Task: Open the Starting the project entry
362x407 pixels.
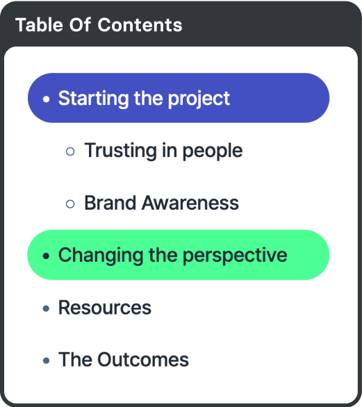Action: point(144,99)
